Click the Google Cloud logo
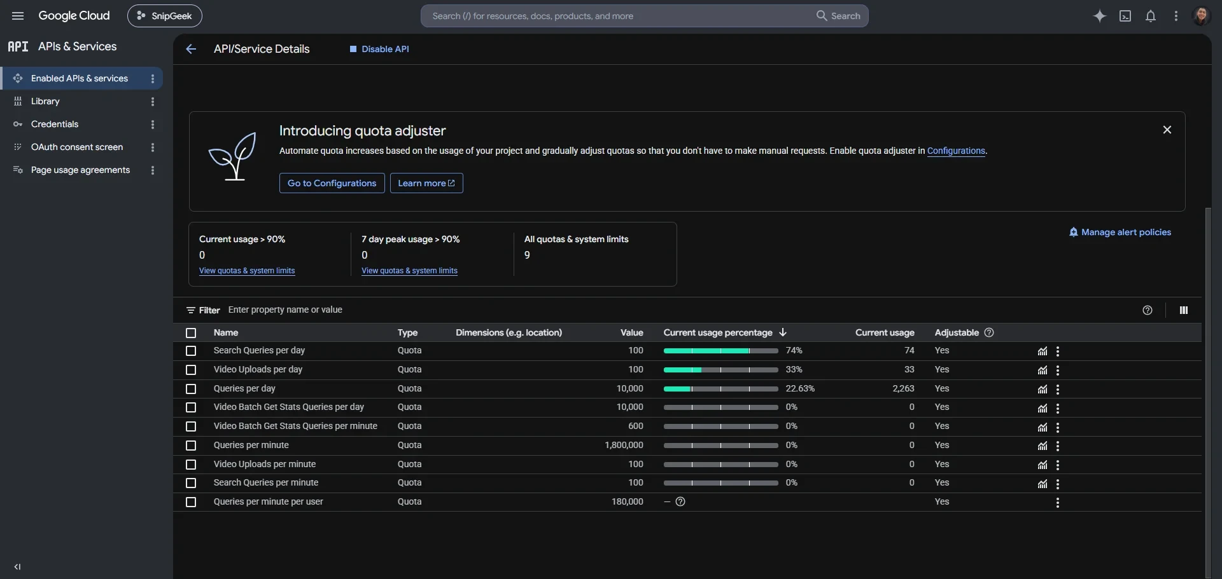The image size is (1222, 579). [x=74, y=16]
